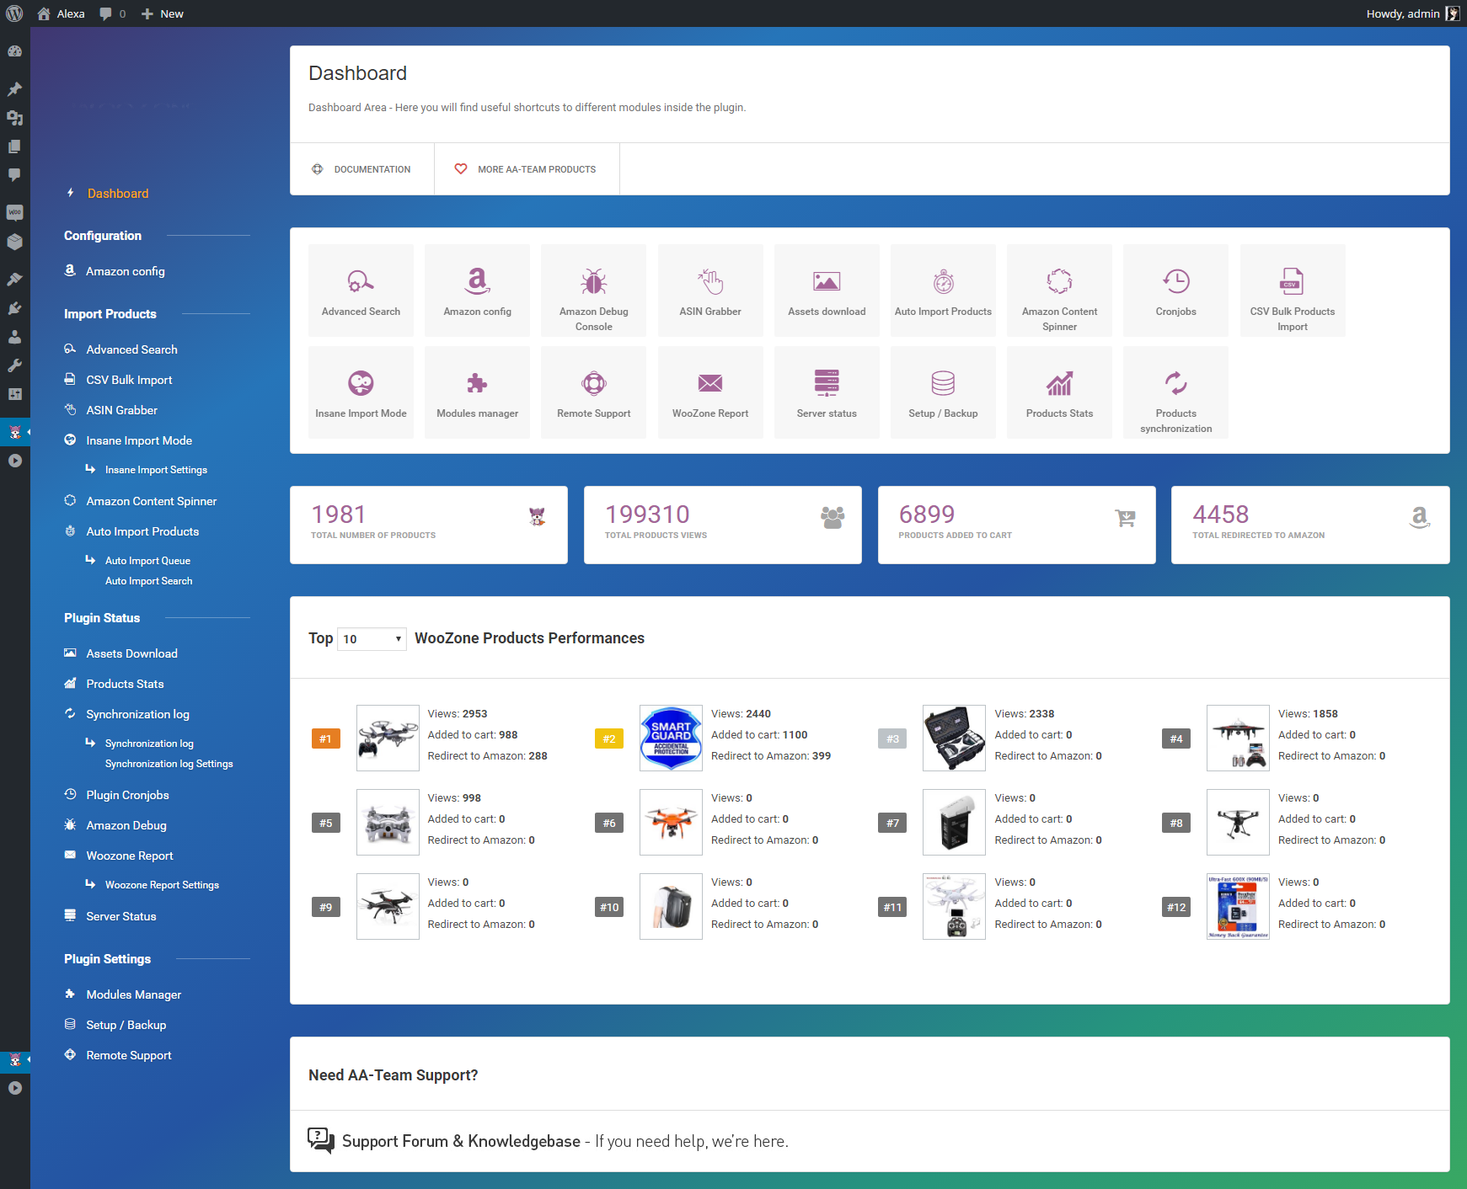1467x1189 pixels.
Task: Open the More AA-Team Products tab
Action: click(x=527, y=169)
